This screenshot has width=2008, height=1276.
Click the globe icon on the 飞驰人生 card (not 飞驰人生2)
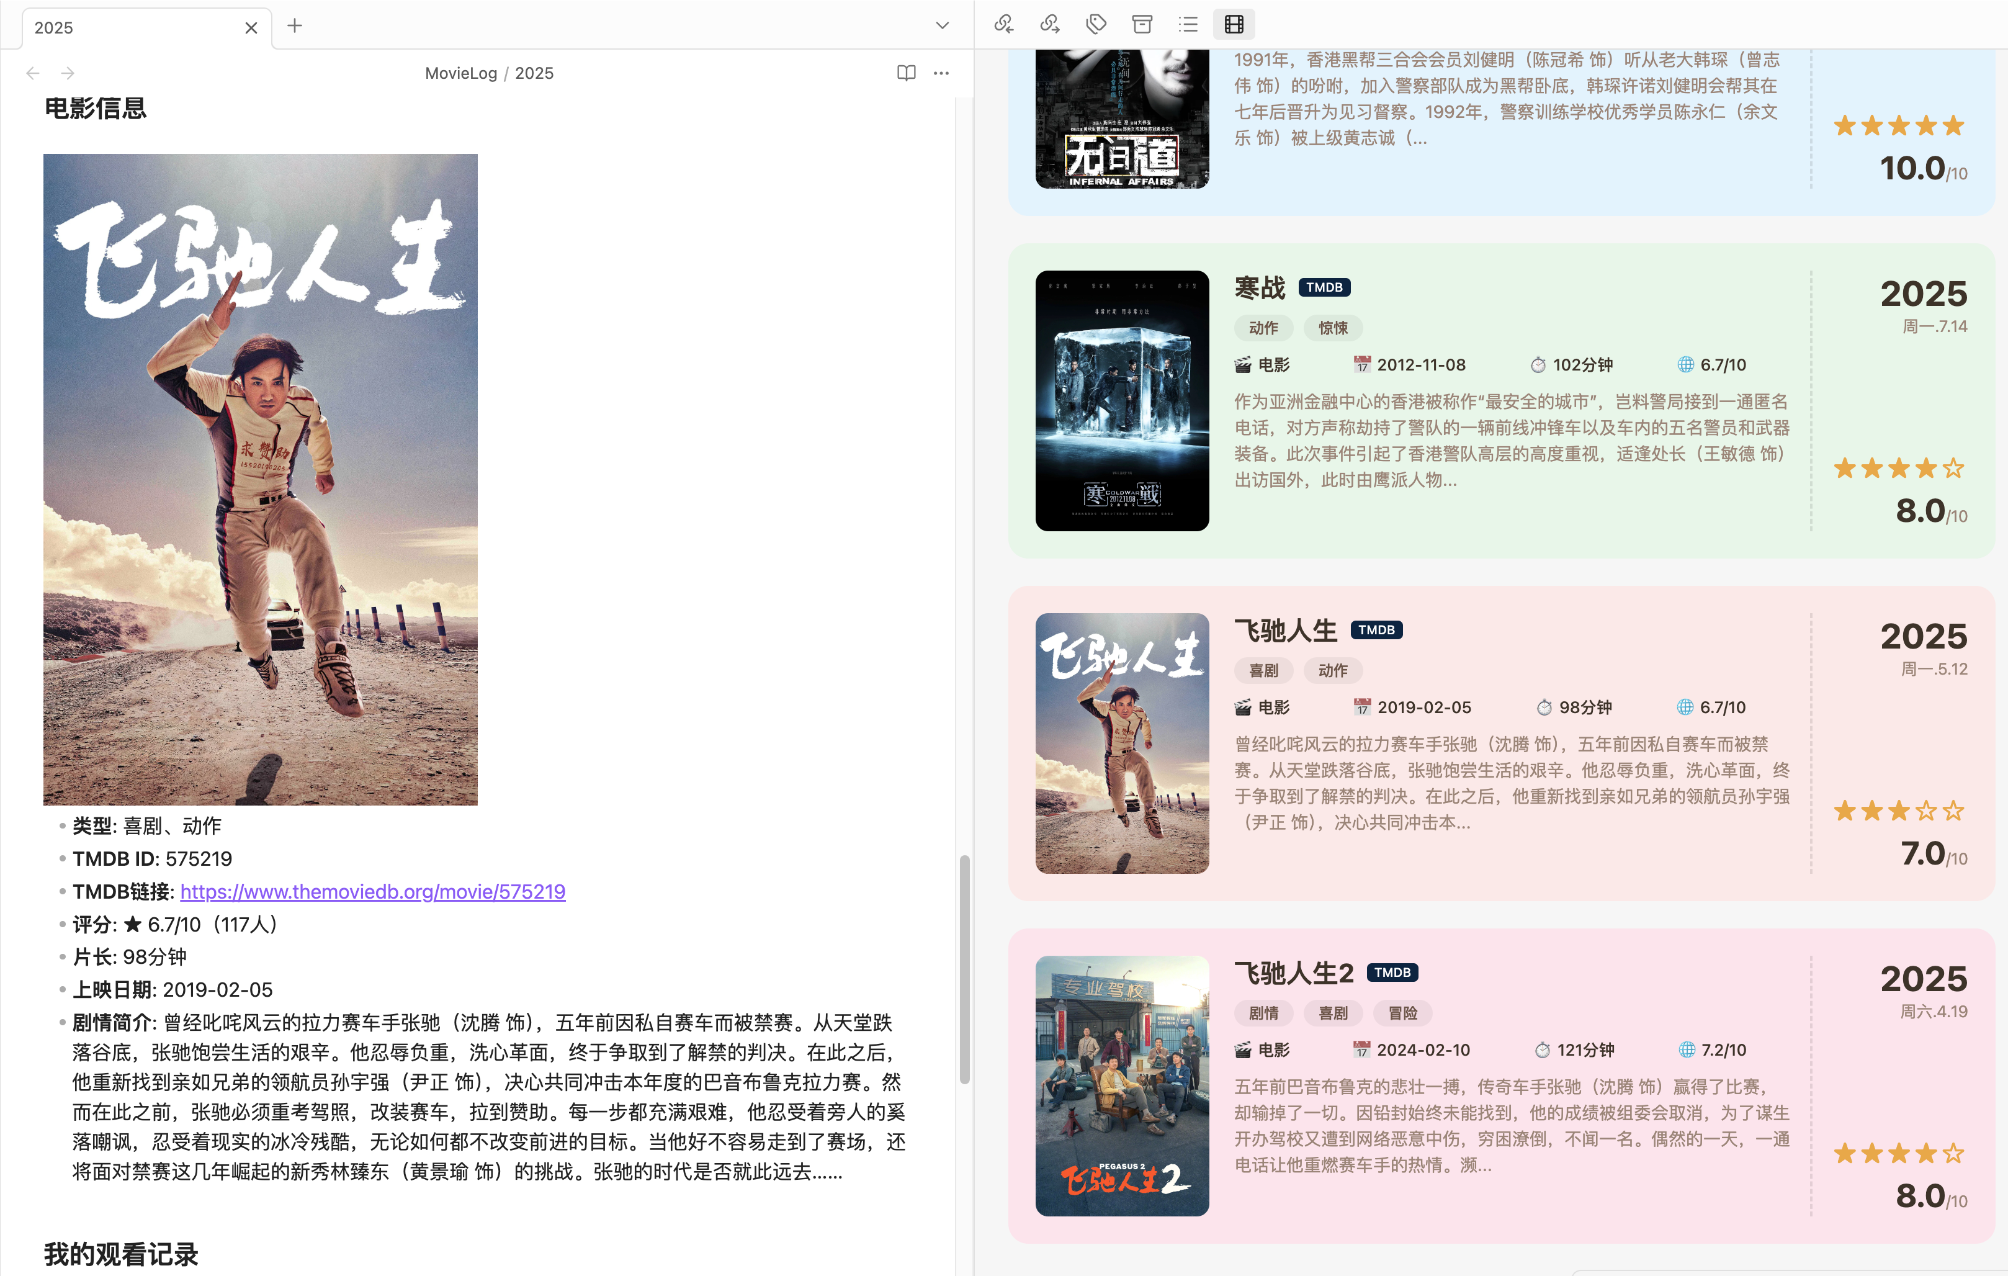click(x=1685, y=708)
